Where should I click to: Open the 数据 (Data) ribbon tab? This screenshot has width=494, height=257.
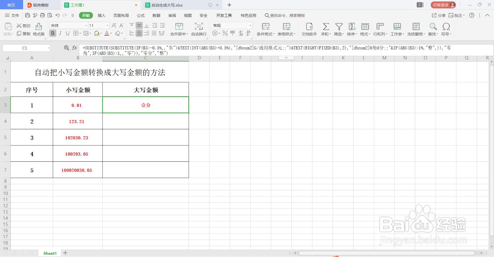157,15
